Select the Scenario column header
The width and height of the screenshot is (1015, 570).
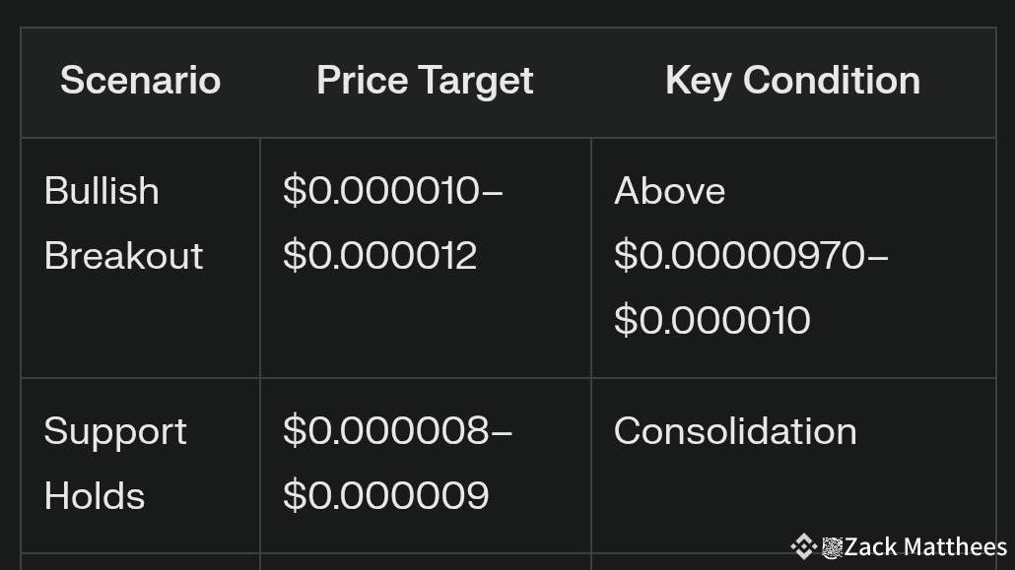140,81
